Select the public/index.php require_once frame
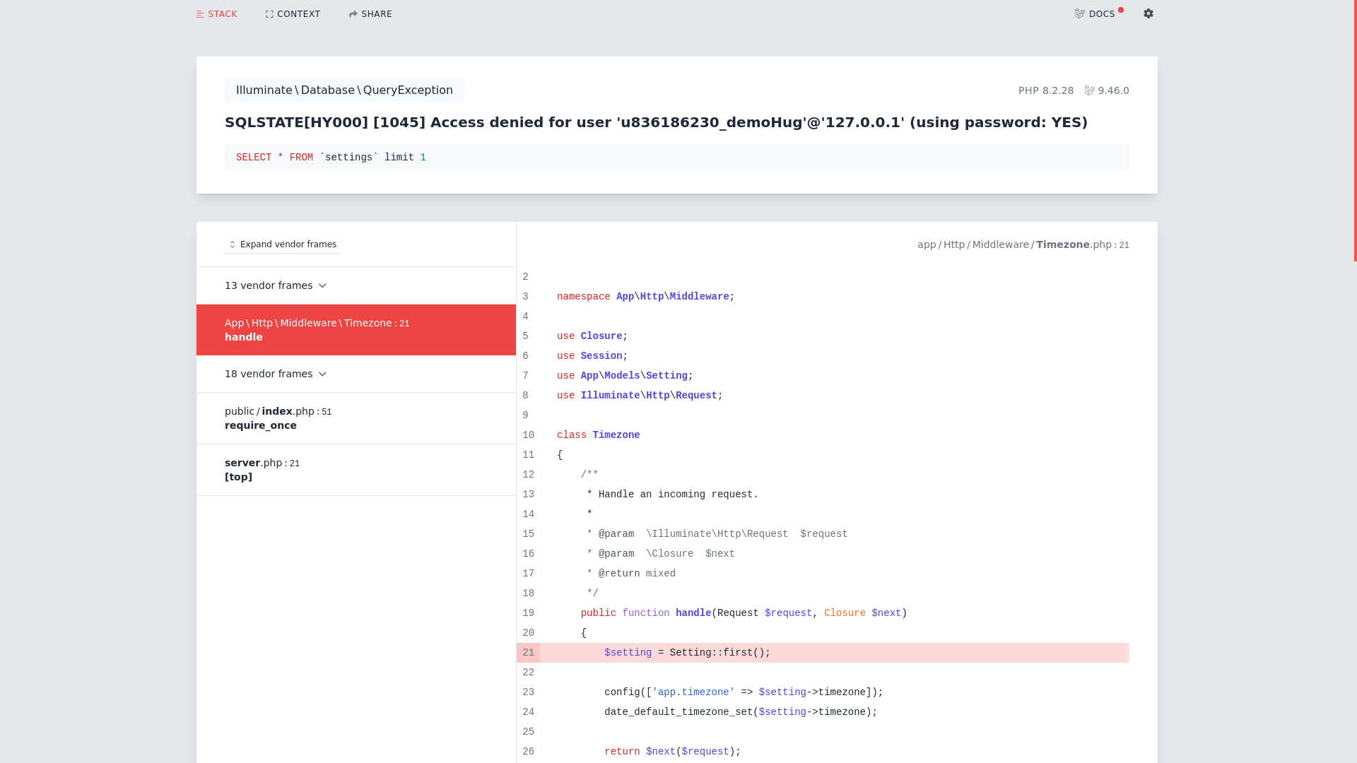The height and width of the screenshot is (763, 1357). [356, 418]
